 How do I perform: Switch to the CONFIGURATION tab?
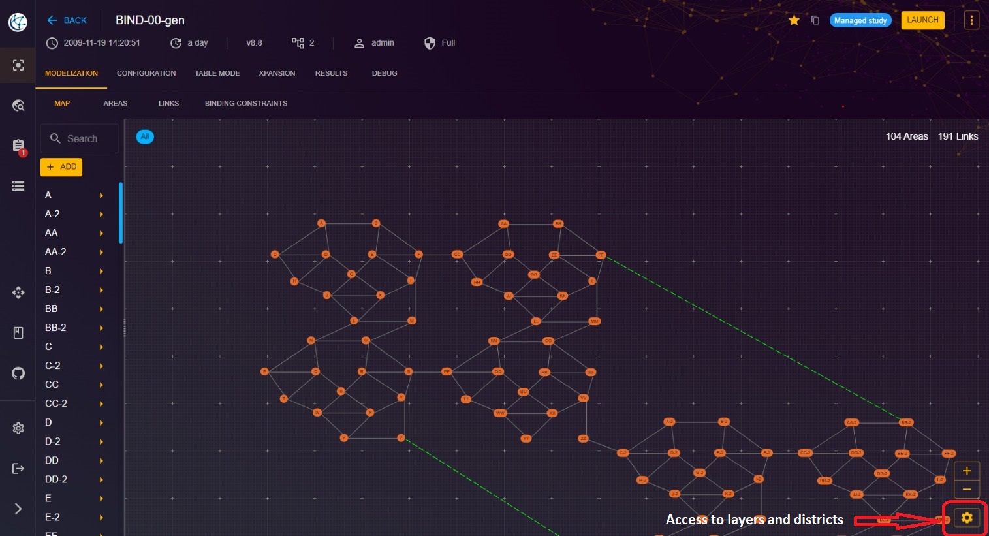point(146,73)
